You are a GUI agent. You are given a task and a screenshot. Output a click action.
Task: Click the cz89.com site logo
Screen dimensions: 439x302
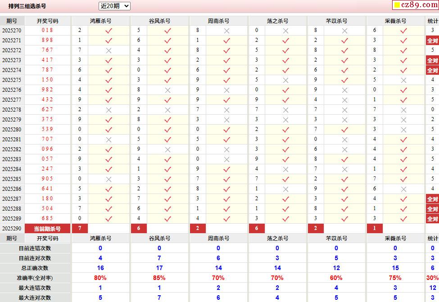416,5
